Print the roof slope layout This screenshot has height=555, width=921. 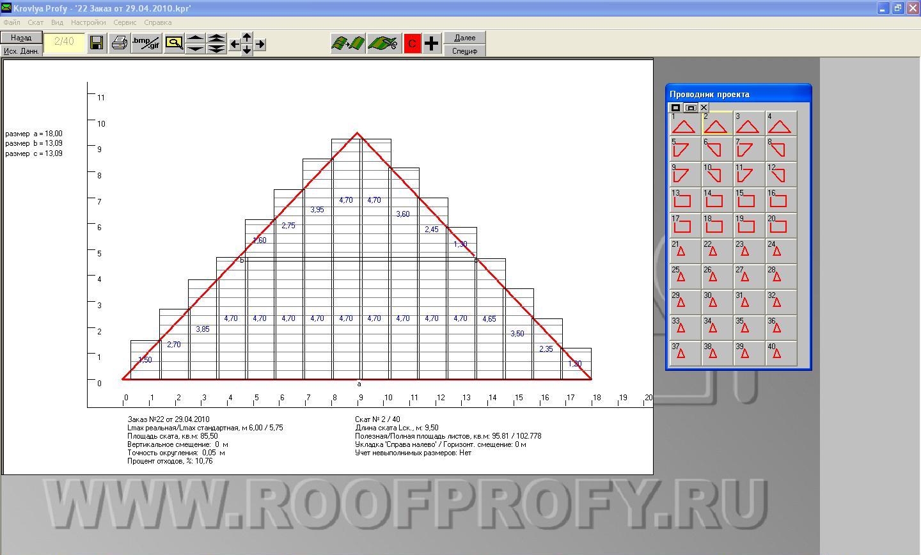tap(119, 43)
